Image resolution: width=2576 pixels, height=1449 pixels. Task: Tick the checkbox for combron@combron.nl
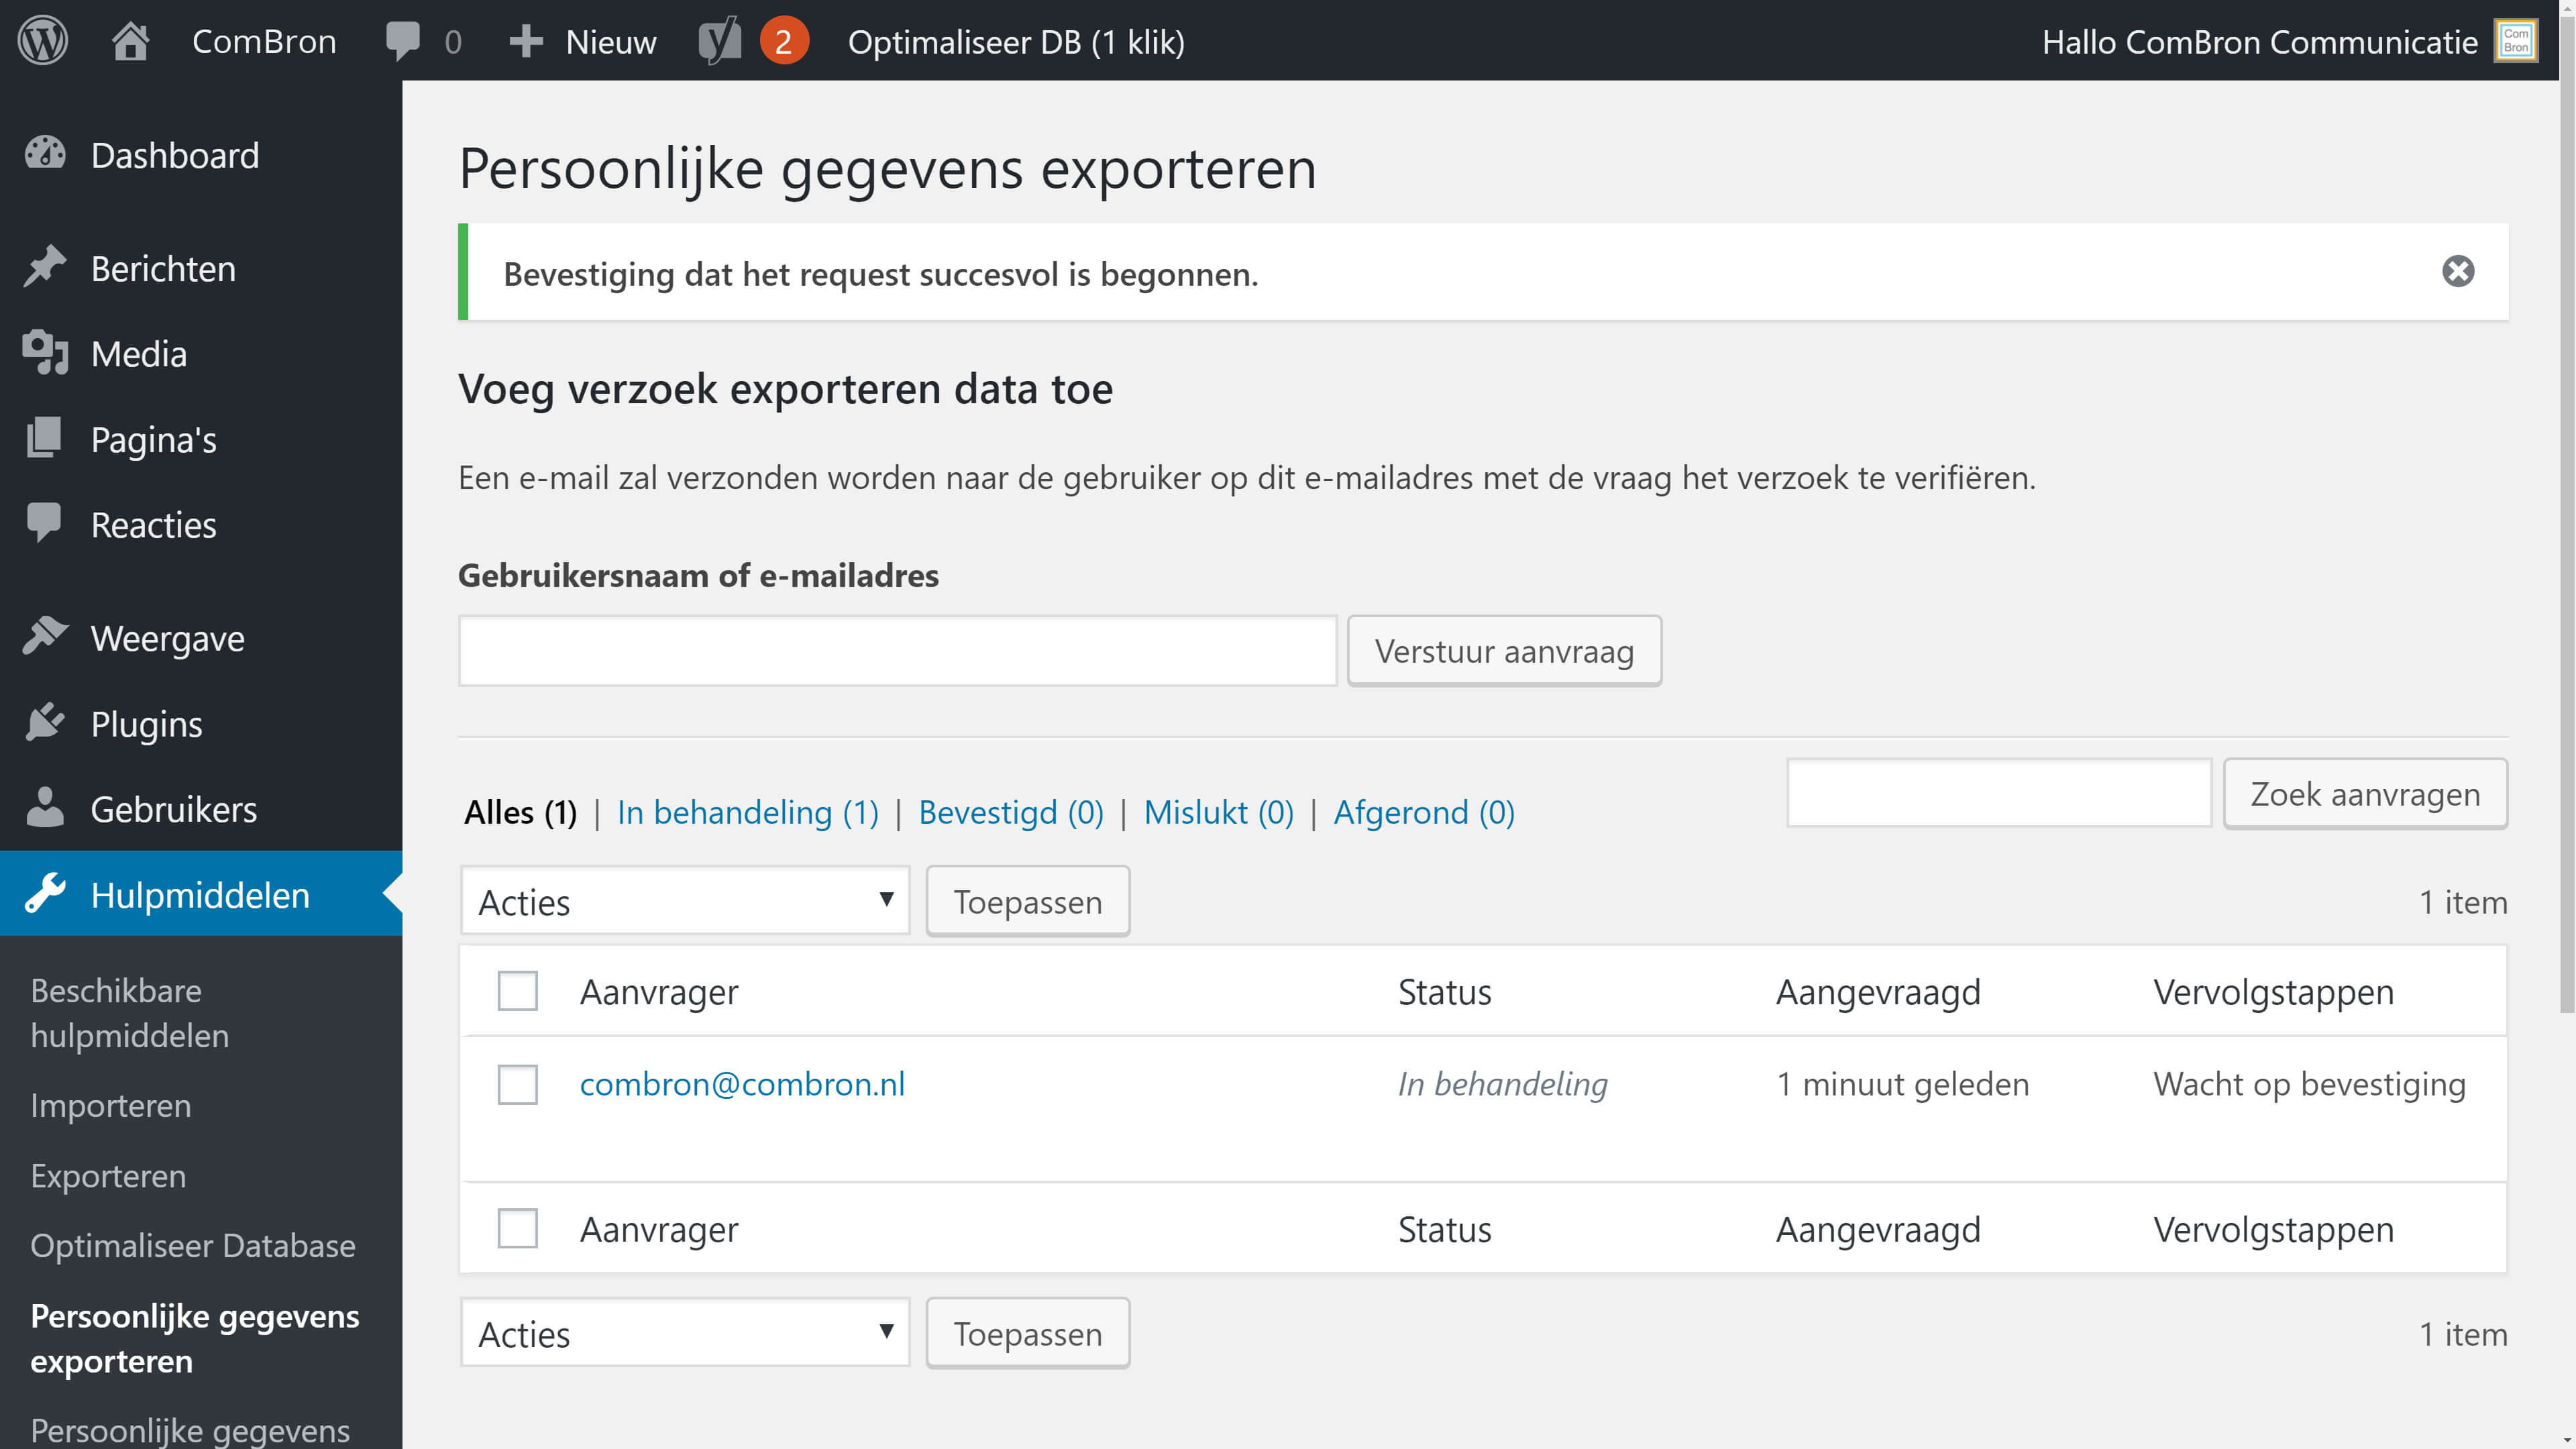[517, 1084]
